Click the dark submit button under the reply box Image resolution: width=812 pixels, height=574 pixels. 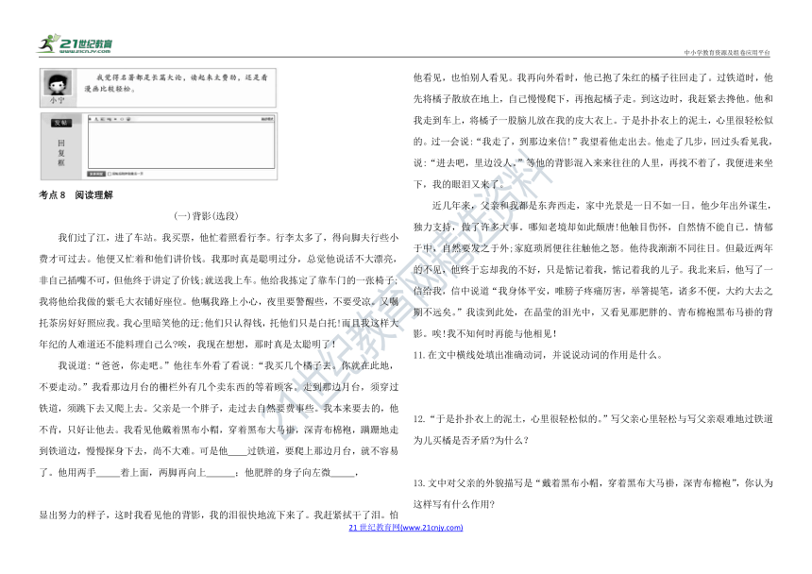pos(96,174)
